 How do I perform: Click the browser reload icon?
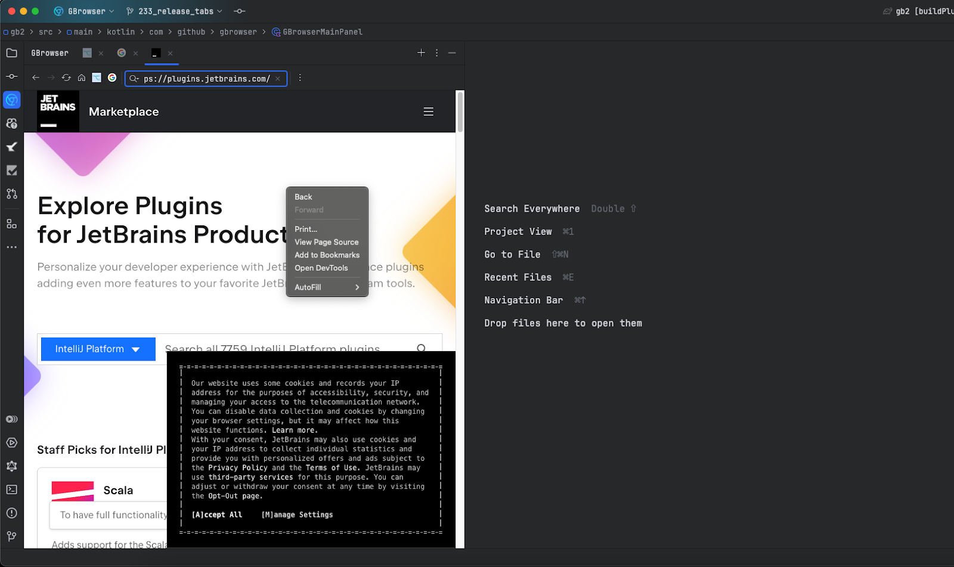(x=66, y=78)
